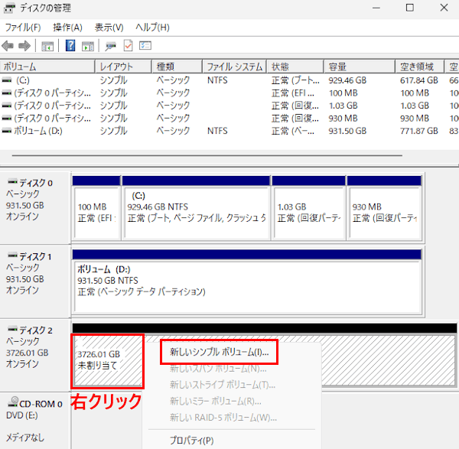This screenshot has width=459, height=449.
Task: Click the 929.46 GB capacity cell
Action: click(347, 80)
